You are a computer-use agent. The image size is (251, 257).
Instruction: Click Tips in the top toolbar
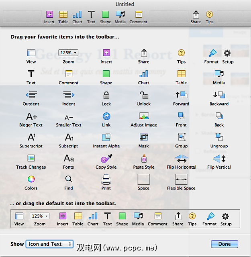coord(210,15)
